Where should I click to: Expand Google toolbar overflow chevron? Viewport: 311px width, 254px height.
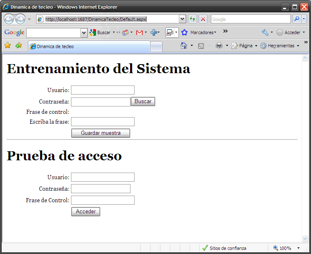225,31
